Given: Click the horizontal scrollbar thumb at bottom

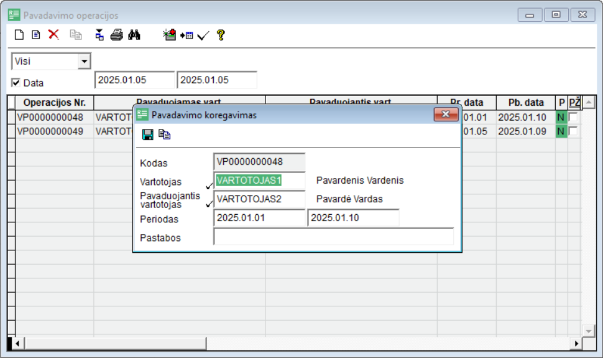Looking at the screenshot, I should 115,343.
